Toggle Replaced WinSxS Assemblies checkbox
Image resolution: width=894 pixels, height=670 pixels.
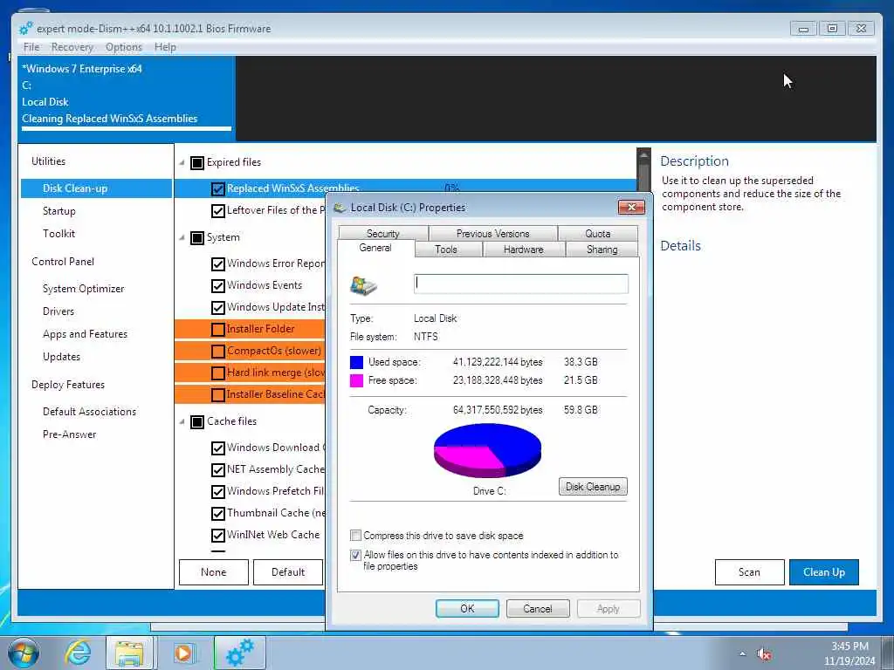point(217,188)
